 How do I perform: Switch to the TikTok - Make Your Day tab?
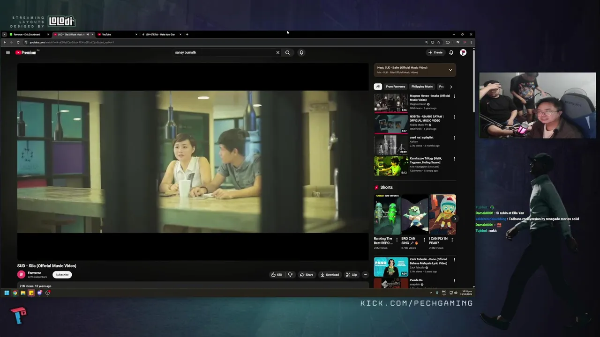(162, 34)
